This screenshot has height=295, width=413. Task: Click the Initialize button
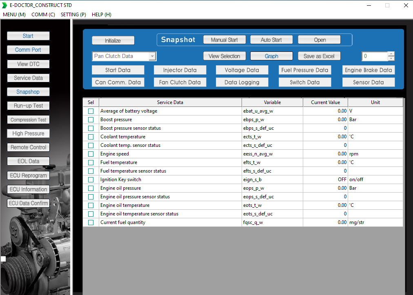(x=113, y=40)
